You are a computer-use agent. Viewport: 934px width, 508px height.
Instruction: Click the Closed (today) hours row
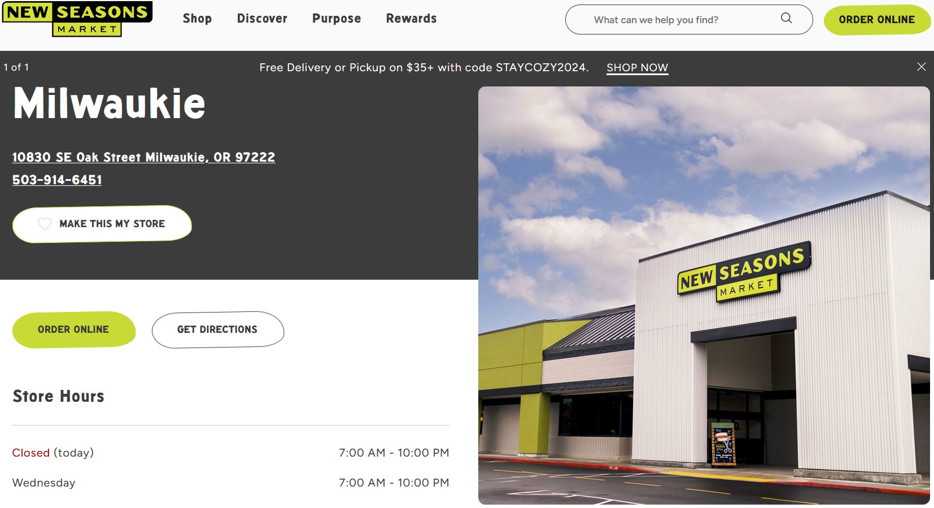[x=231, y=453]
